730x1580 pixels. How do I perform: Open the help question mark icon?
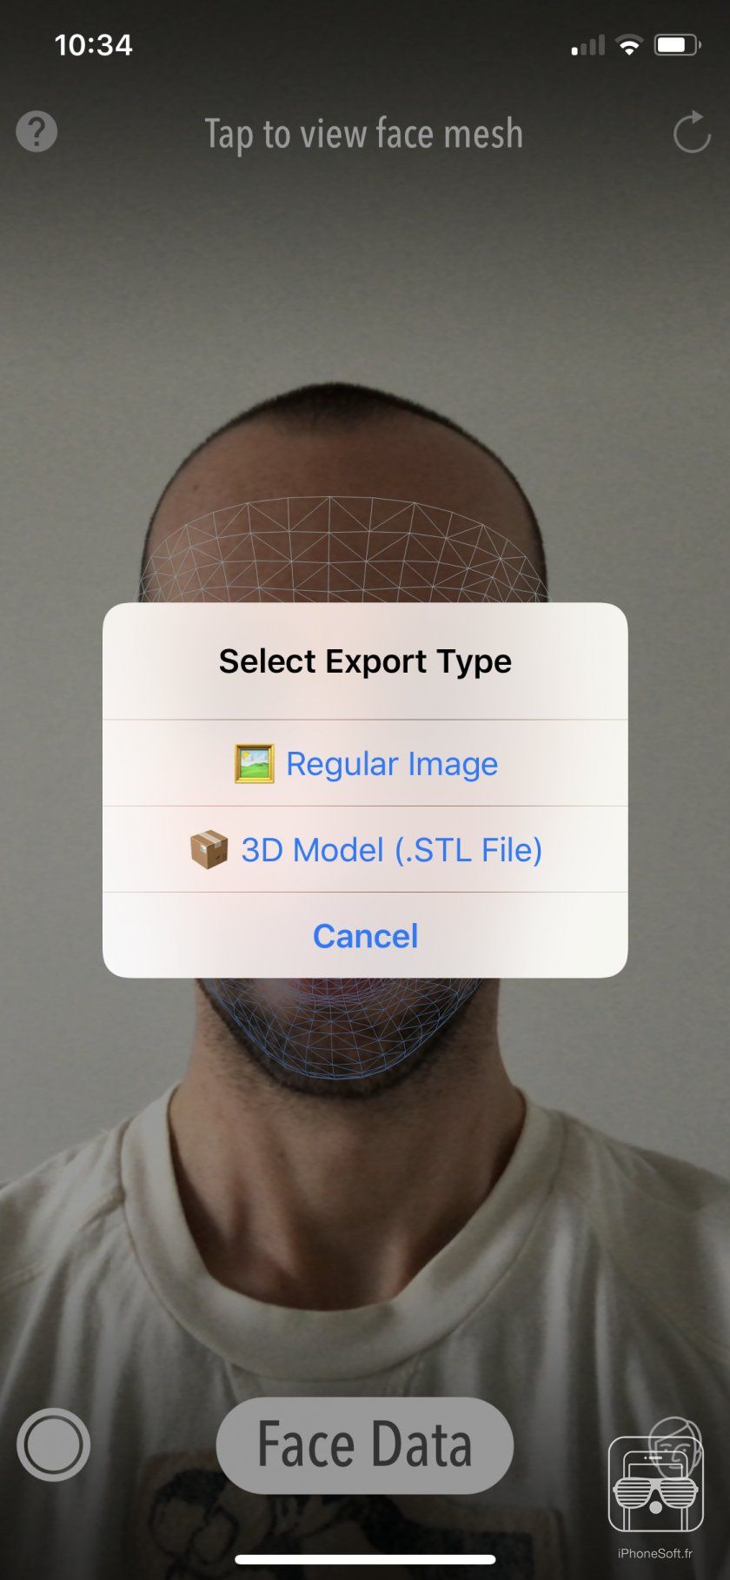tap(36, 132)
